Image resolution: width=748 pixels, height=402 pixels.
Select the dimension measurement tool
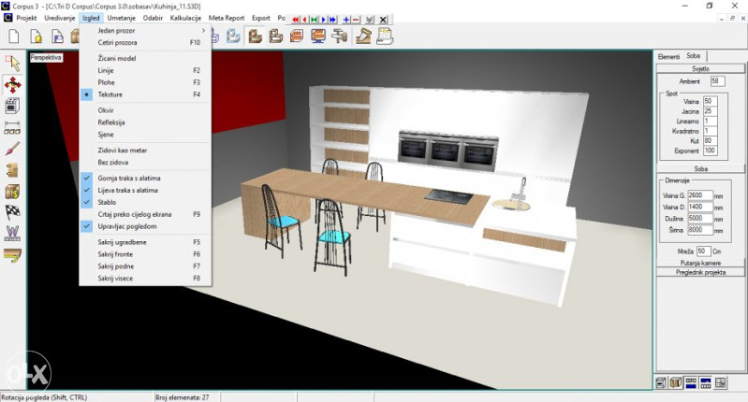12,127
